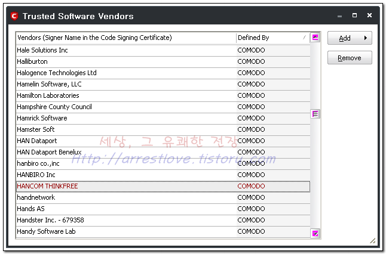The image size is (386, 254).
Task: Select Hamelin Software, LLC row
Action: (x=163, y=84)
